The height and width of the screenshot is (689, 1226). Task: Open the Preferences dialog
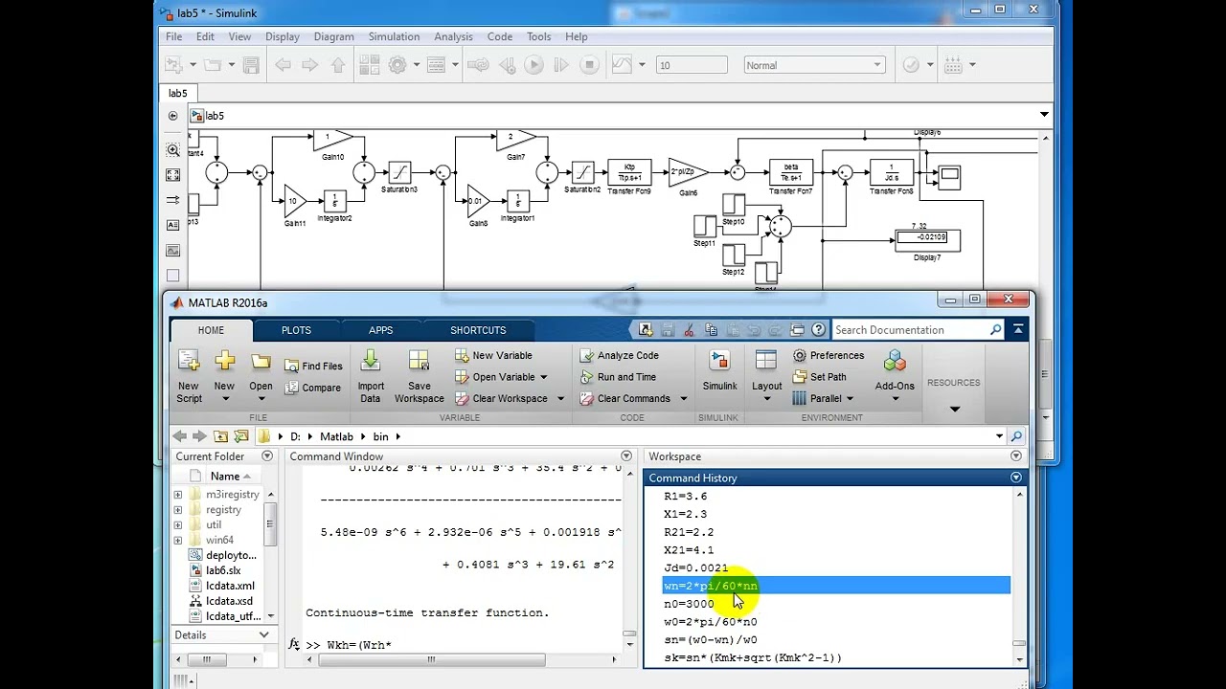[829, 356]
